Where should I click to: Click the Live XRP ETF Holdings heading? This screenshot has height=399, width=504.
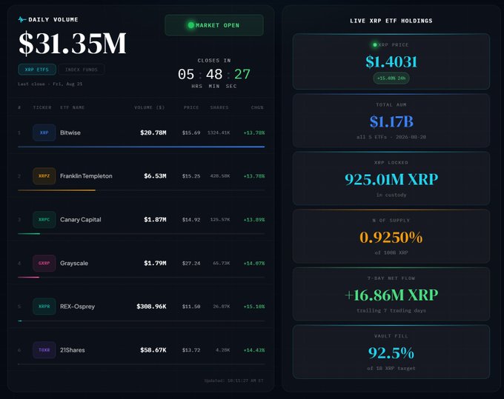(391, 21)
